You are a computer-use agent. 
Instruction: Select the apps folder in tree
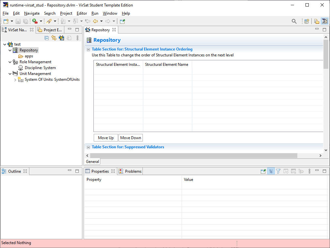[x=29, y=56]
